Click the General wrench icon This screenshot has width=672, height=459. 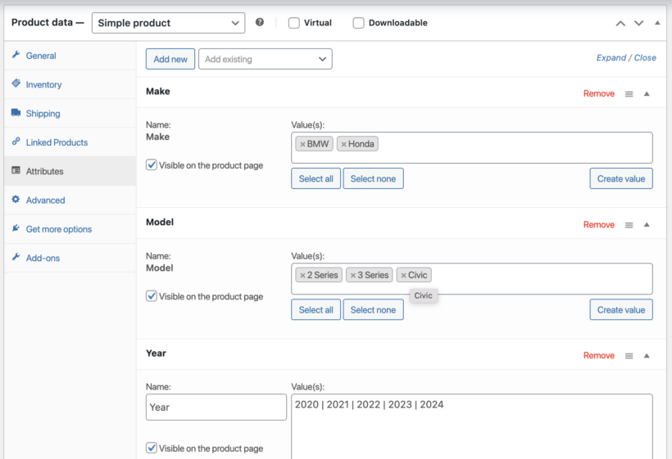click(16, 55)
